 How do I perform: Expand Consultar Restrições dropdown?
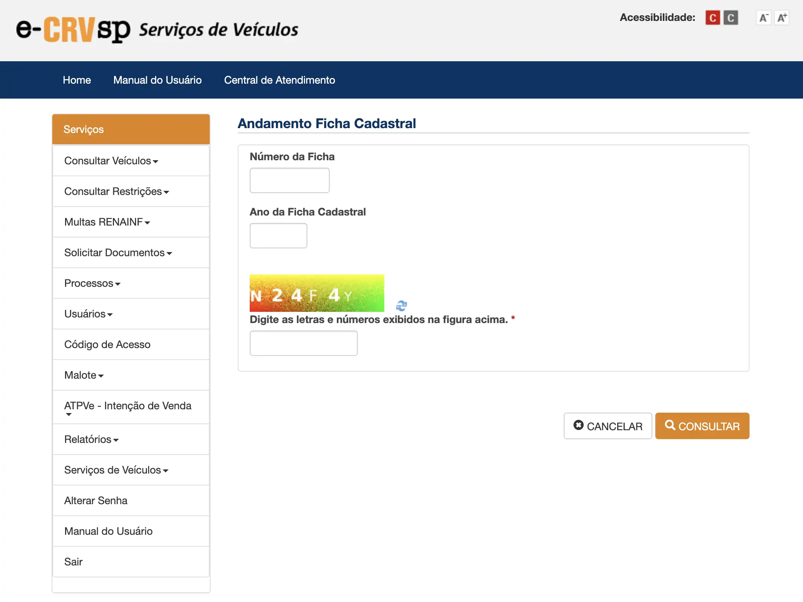[116, 192]
